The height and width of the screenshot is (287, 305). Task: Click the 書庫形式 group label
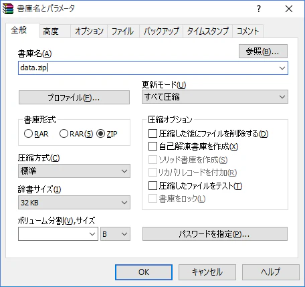coord(39,120)
